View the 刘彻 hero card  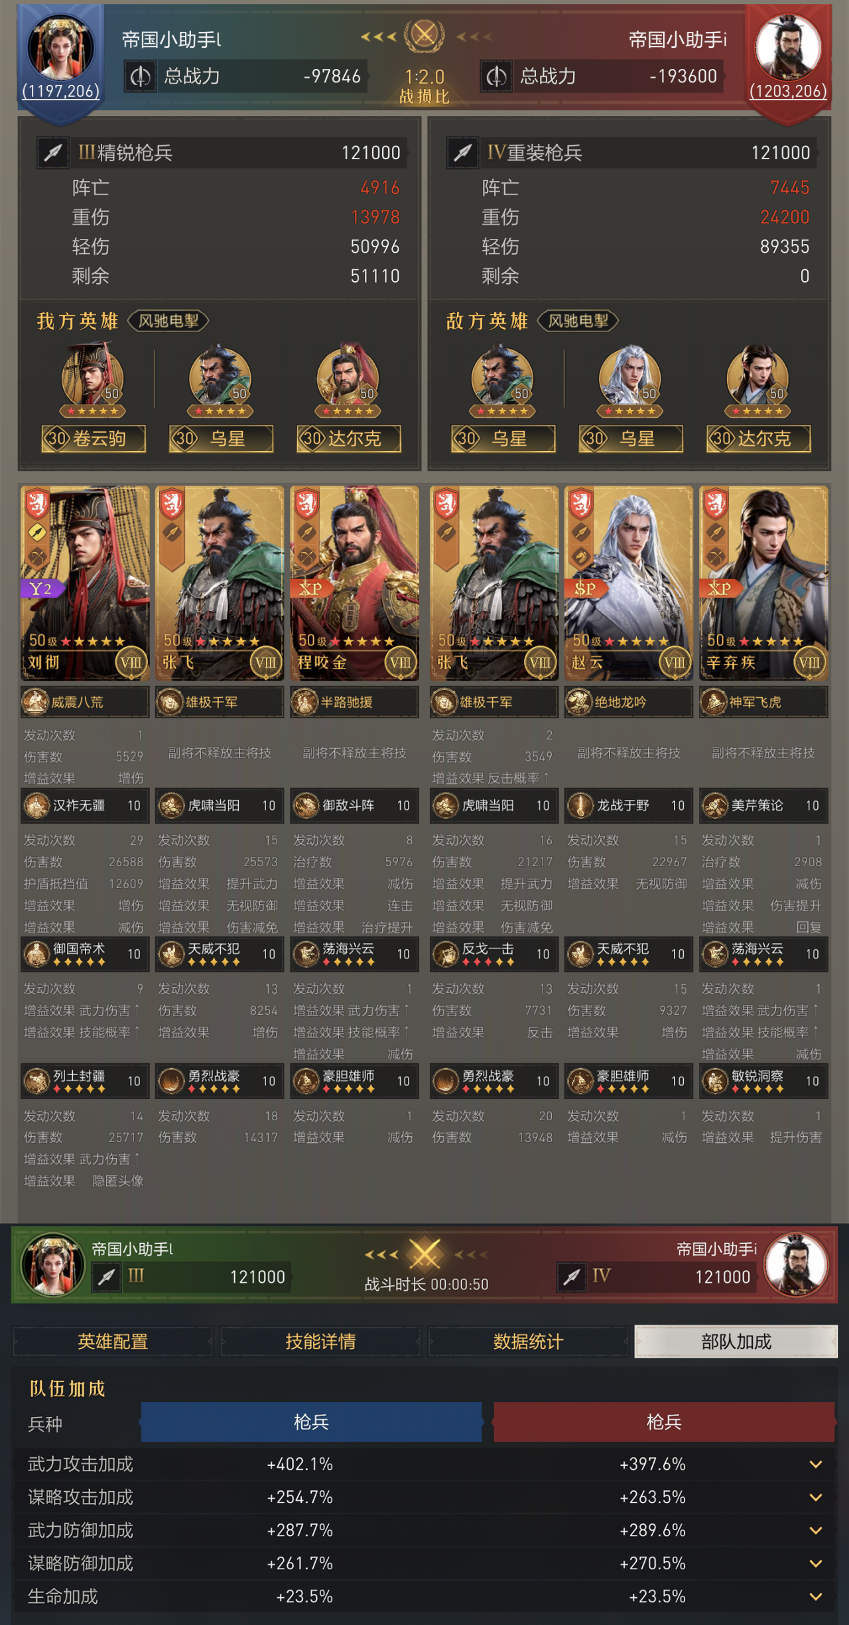coord(85,583)
